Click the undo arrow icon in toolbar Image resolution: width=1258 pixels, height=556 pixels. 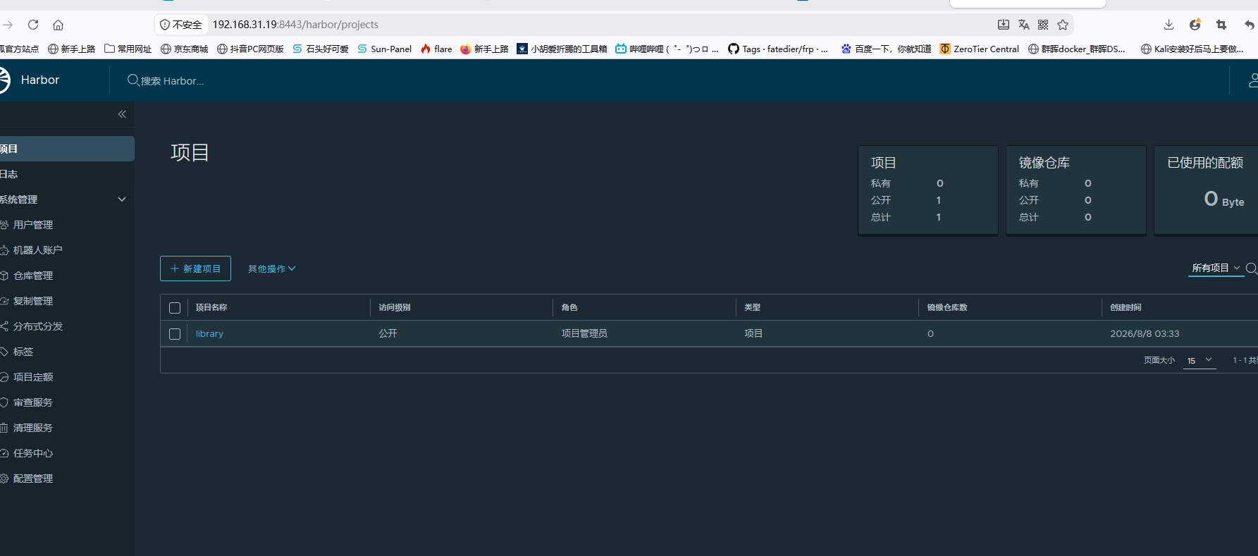click(x=1249, y=25)
